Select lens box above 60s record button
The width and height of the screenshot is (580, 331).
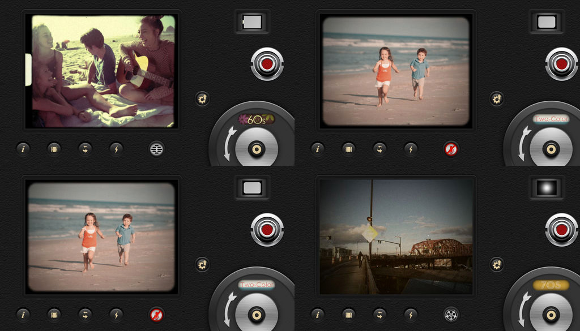pyautogui.click(x=252, y=22)
